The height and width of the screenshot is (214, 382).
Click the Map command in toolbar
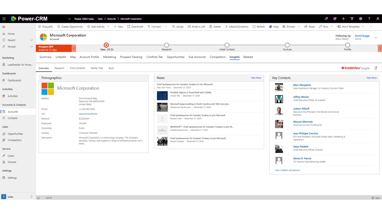(x=273, y=27)
